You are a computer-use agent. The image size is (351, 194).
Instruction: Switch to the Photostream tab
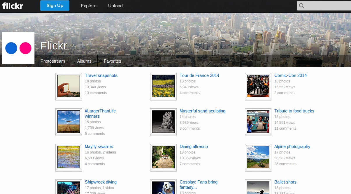tap(53, 61)
